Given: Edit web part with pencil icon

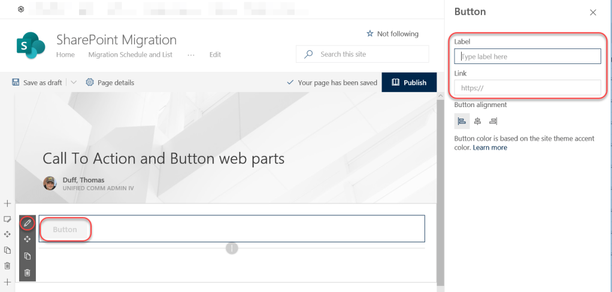Looking at the screenshot, I should coord(27,223).
